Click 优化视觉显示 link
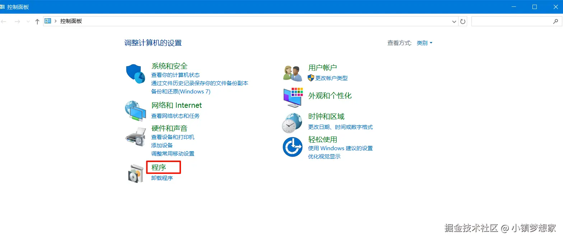The width and height of the screenshot is (563, 240). pos(324,157)
